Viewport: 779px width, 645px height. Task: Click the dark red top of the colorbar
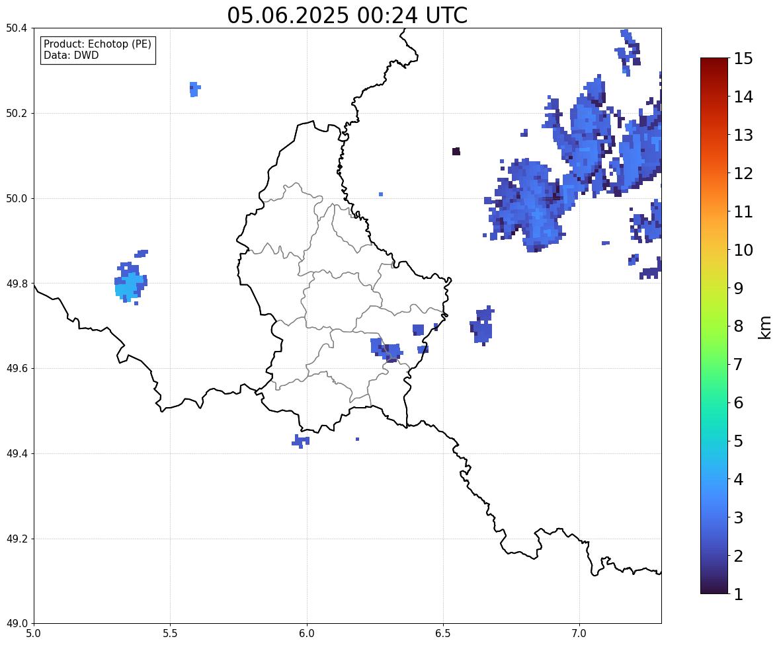coord(714,65)
